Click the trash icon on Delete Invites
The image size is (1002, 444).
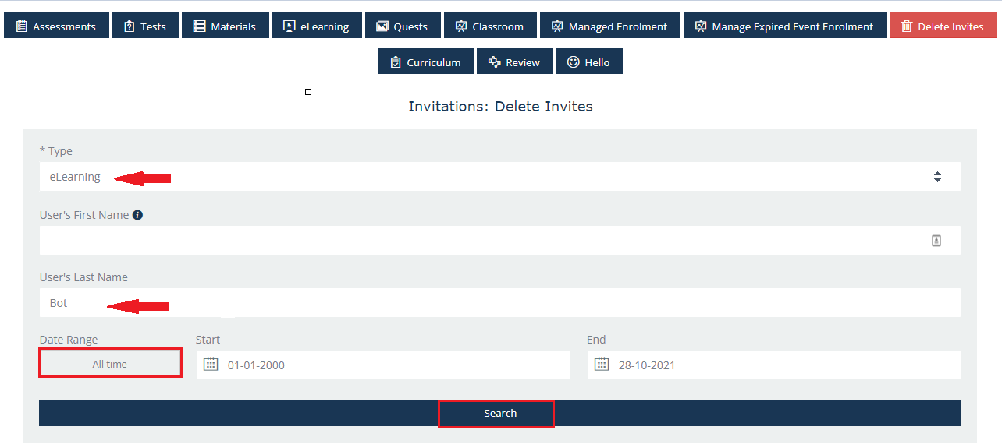coord(906,26)
